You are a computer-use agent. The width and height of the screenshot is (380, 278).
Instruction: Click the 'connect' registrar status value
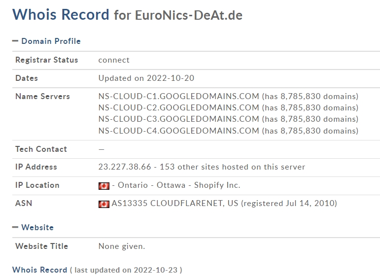[114, 60]
